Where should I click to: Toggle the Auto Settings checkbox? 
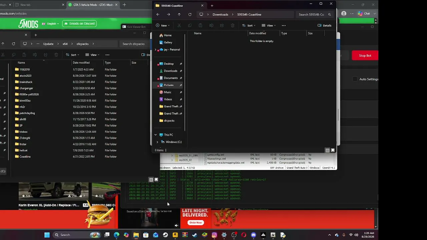coord(355,79)
